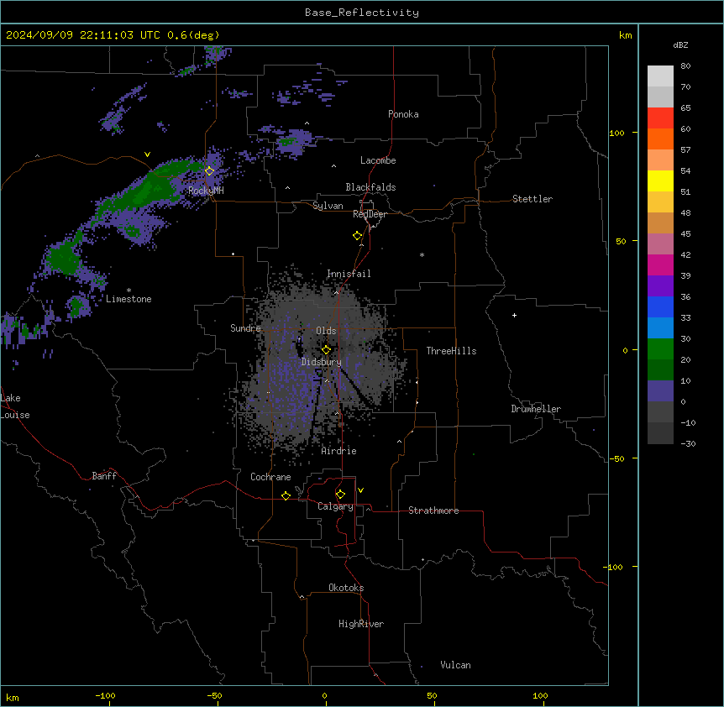Select the 65-70 dBZ light gray swatch

tap(660, 97)
